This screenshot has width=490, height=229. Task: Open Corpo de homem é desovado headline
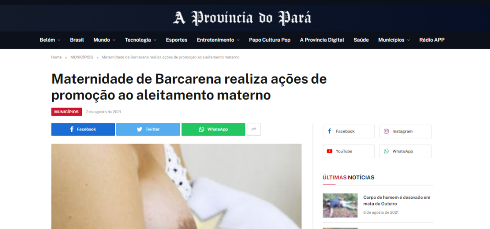[397, 201]
